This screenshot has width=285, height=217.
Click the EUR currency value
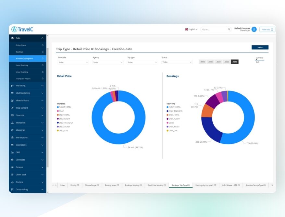click(257, 62)
